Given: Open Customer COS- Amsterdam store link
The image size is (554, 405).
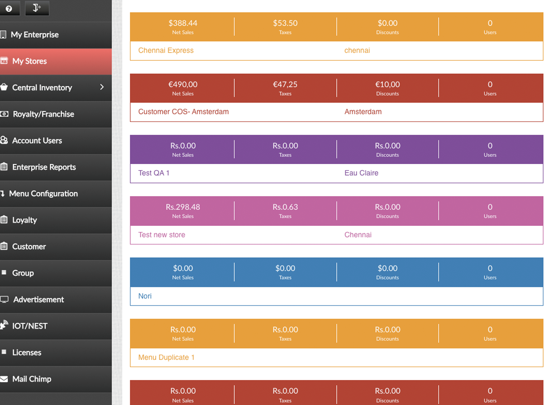Looking at the screenshot, I should point(183,112).
